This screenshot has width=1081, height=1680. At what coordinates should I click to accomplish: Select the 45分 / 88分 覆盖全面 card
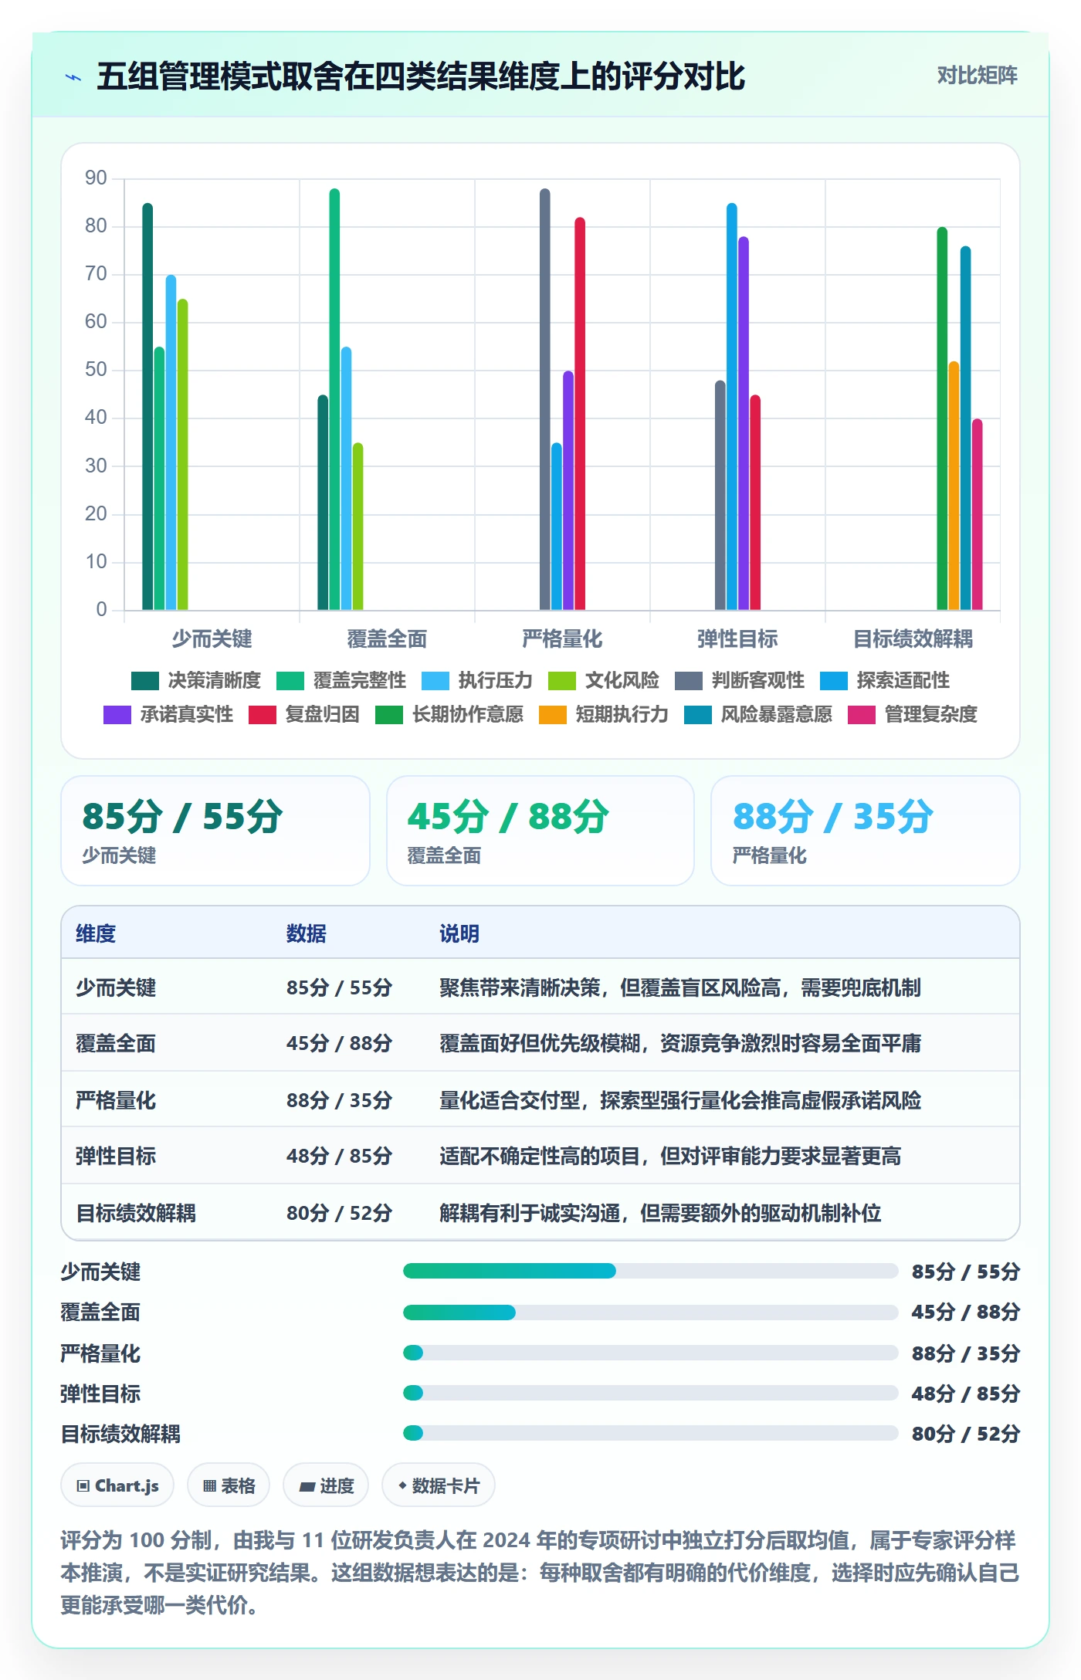click(x=540, y=831)
